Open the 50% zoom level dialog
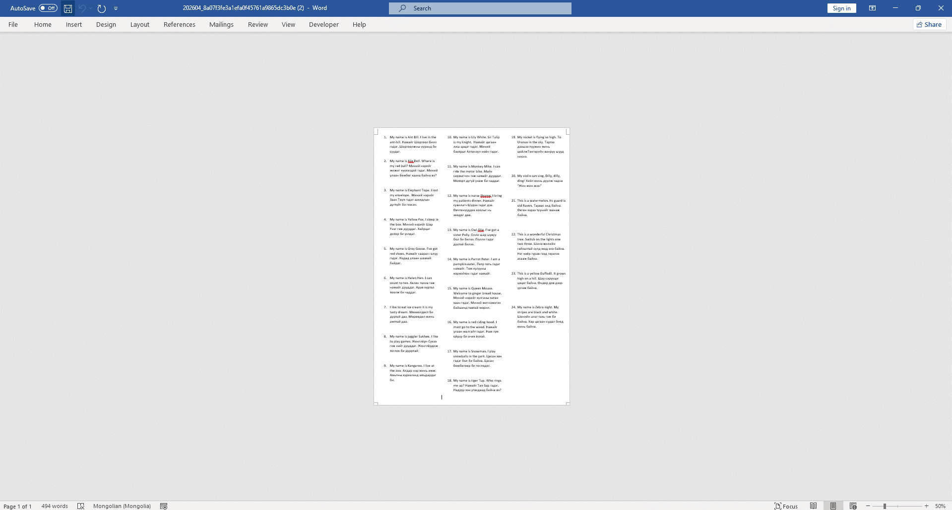The image size is (952, 510). (x=940, y=506)
